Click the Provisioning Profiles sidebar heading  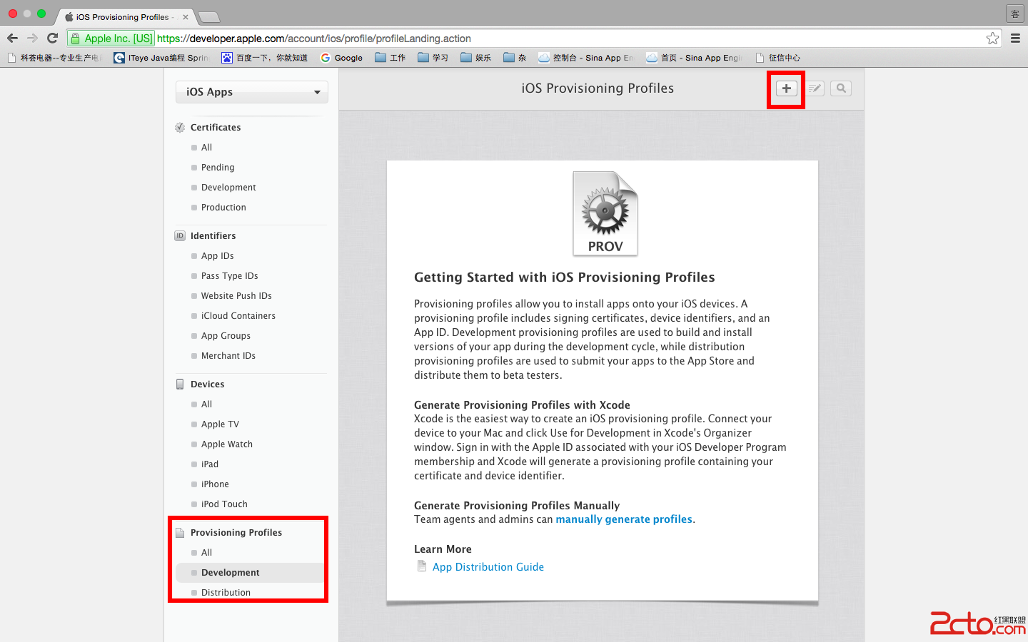point(236,533)
